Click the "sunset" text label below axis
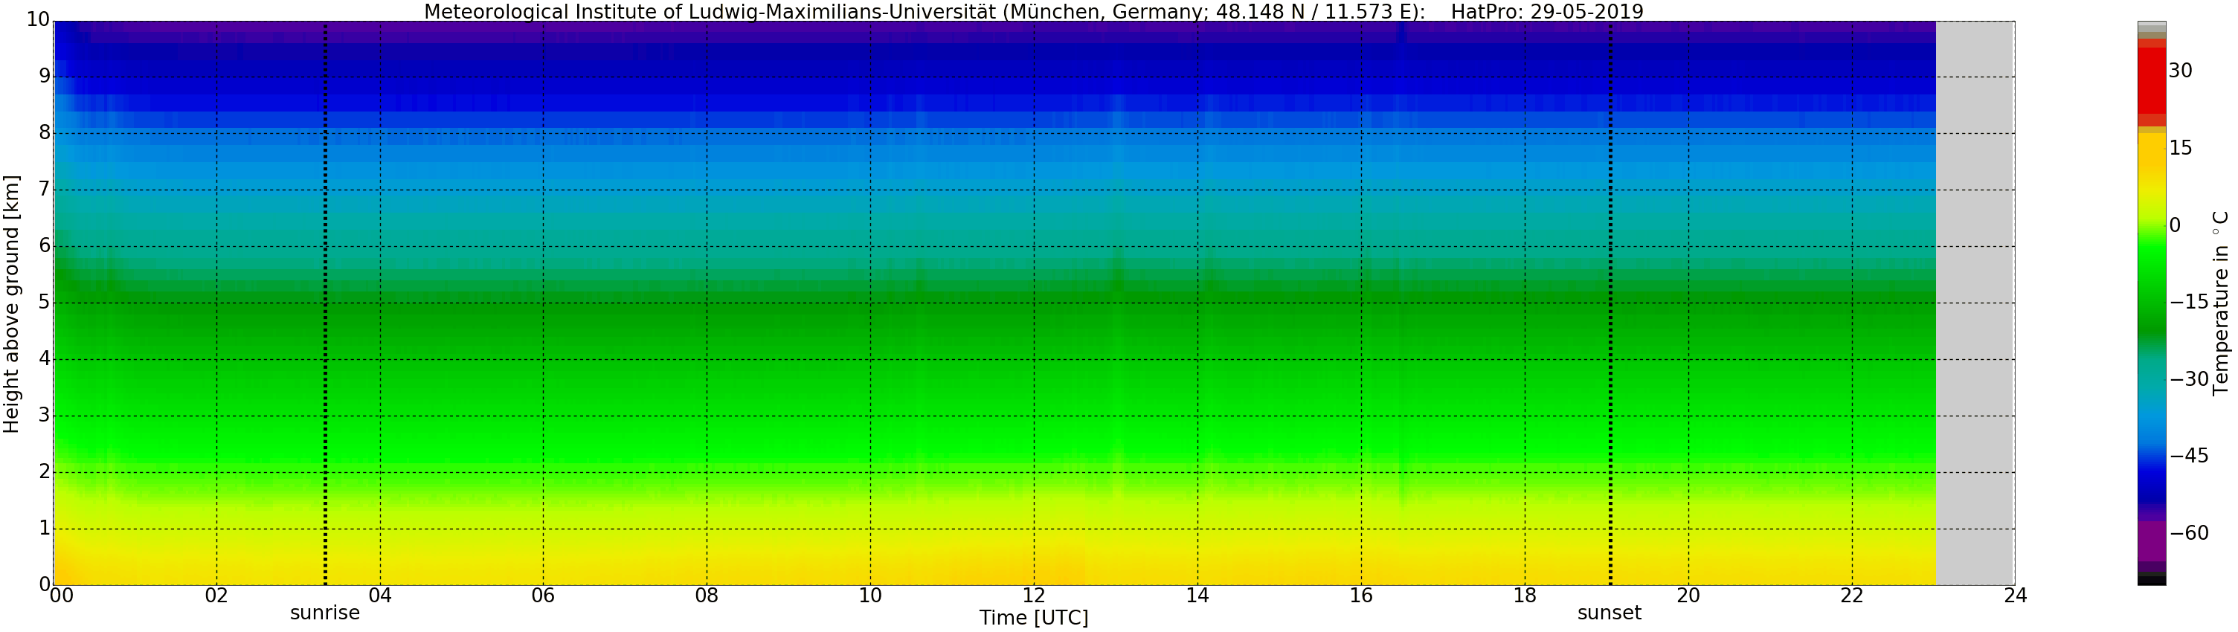This screenshot has height=632, width=2238. tap(1609, 613)
